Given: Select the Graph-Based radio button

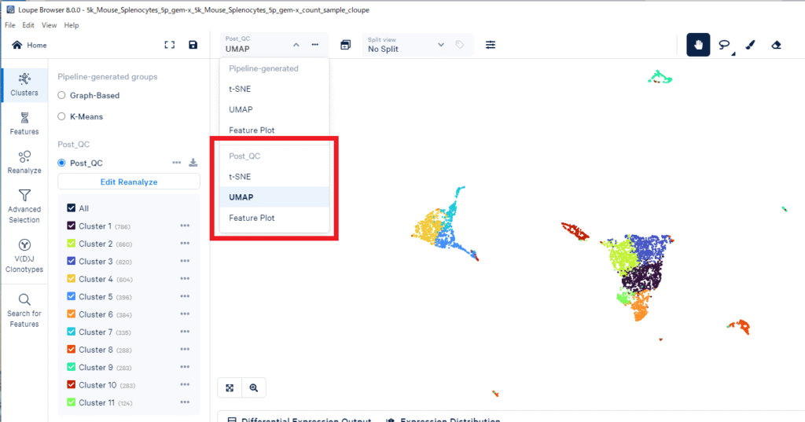Looking at the screenshot, I should click(x=62, y=95).
